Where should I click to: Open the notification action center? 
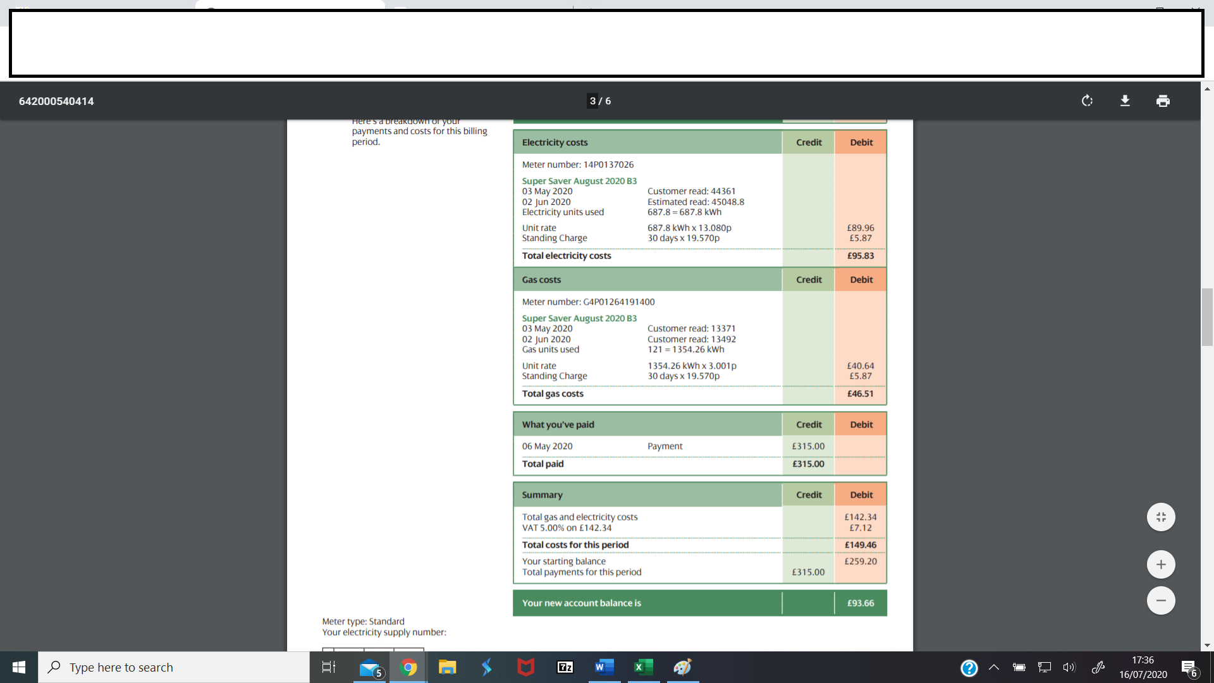pyautogui.click(x=1189, y=668)
